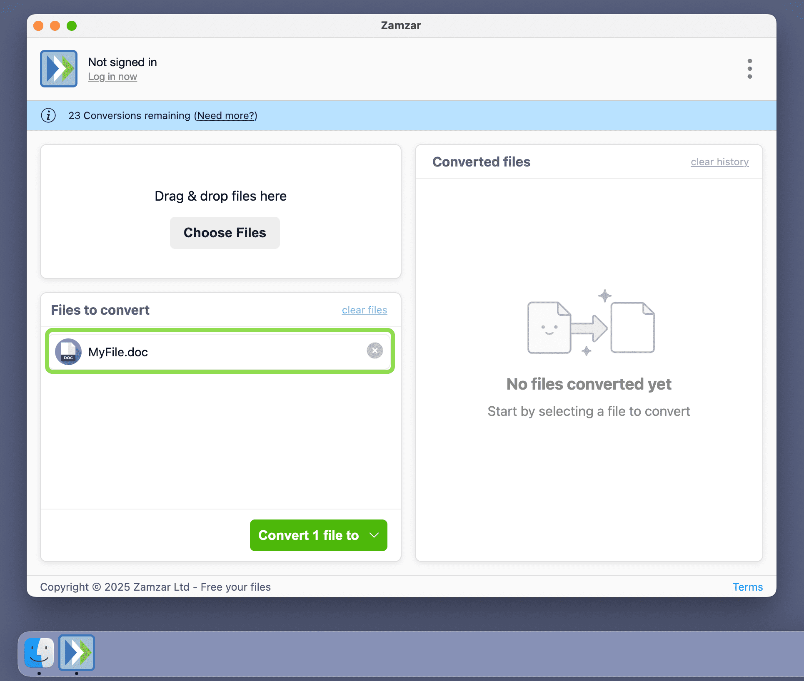Click the Zamzar logo icon
804x681 pixels.
coord(58,68)
